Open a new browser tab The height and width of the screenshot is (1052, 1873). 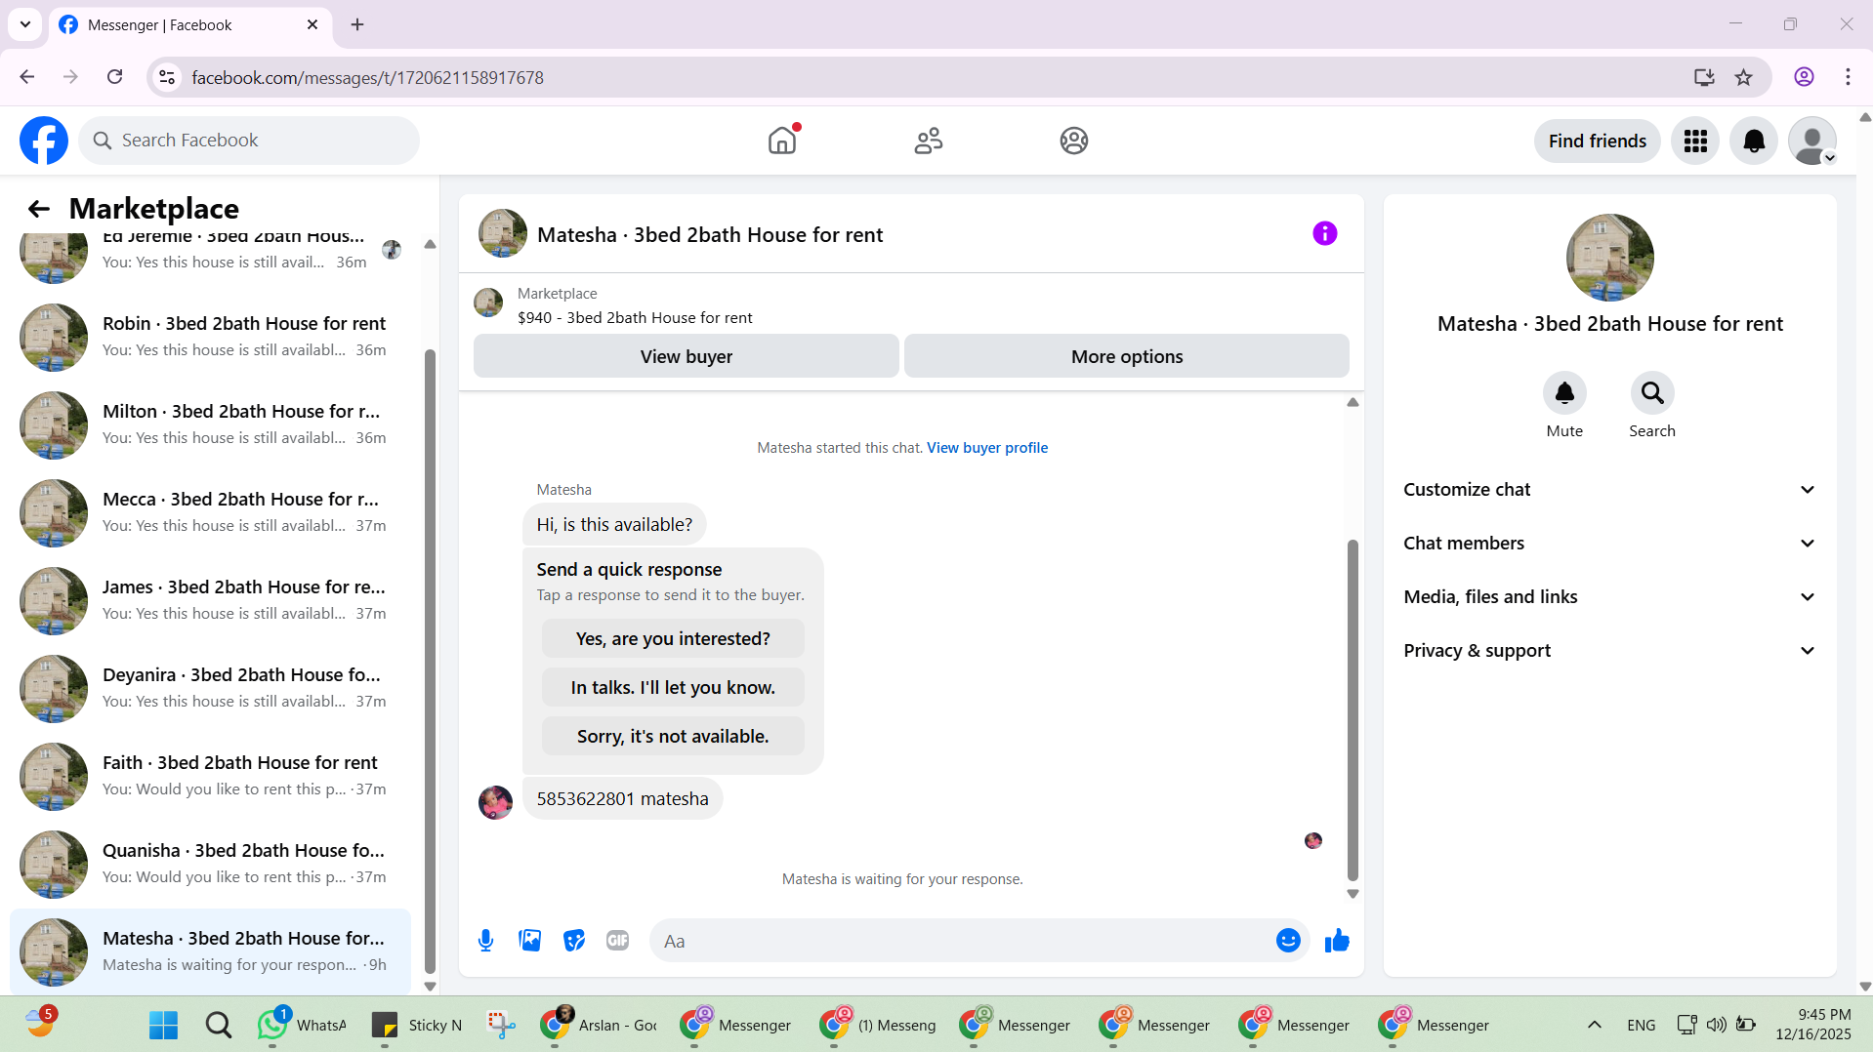(357, 24)
